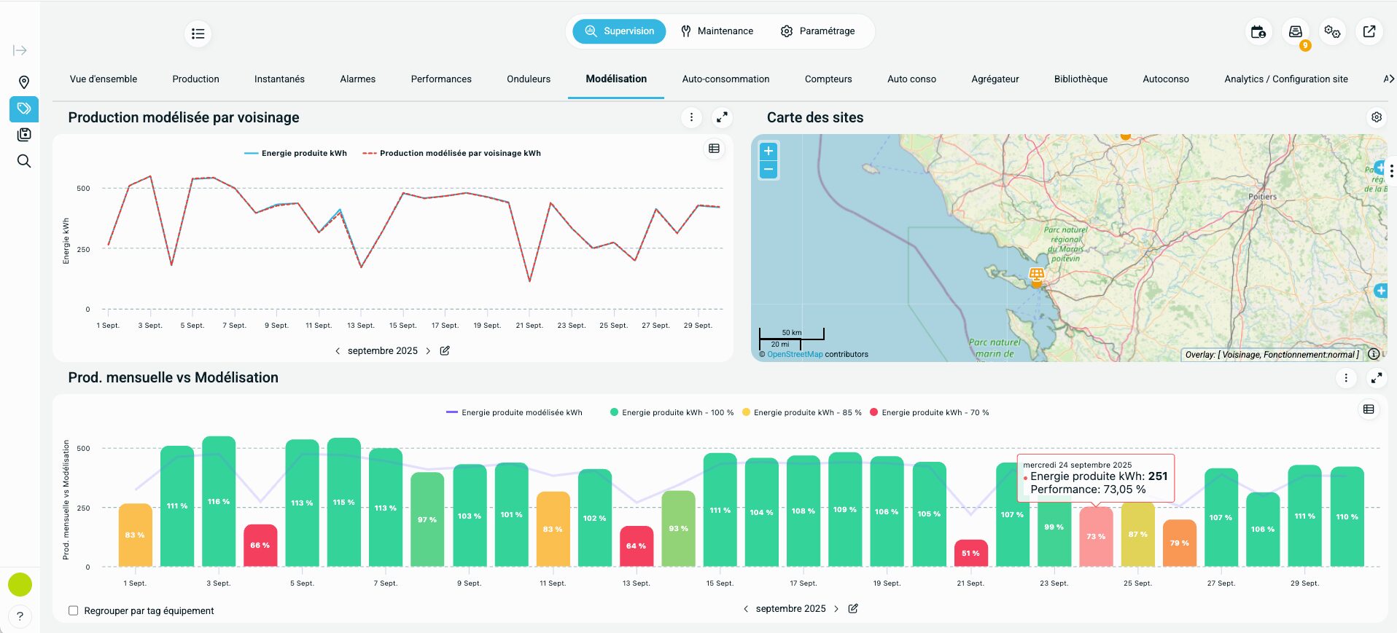Zoom in on the sites map
This screenshot has width=1397, height=633.
pos(768,152)
